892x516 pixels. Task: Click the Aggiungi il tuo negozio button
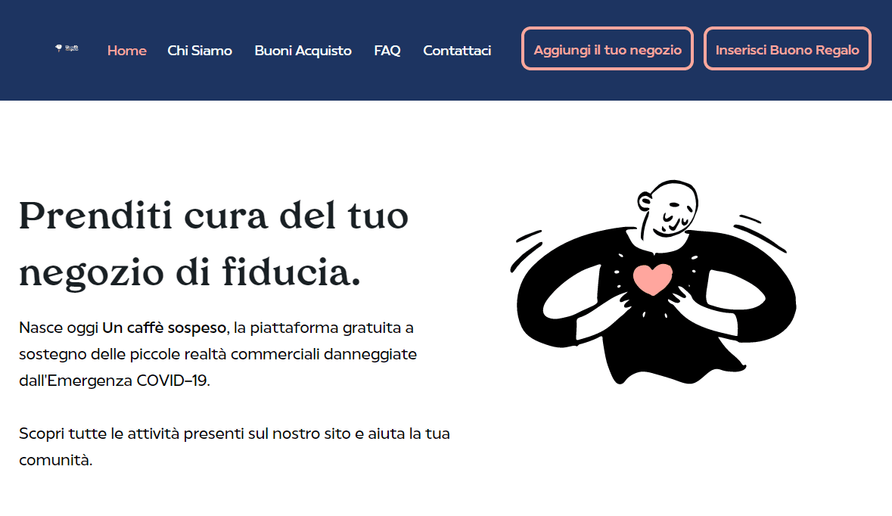(608, 49)
